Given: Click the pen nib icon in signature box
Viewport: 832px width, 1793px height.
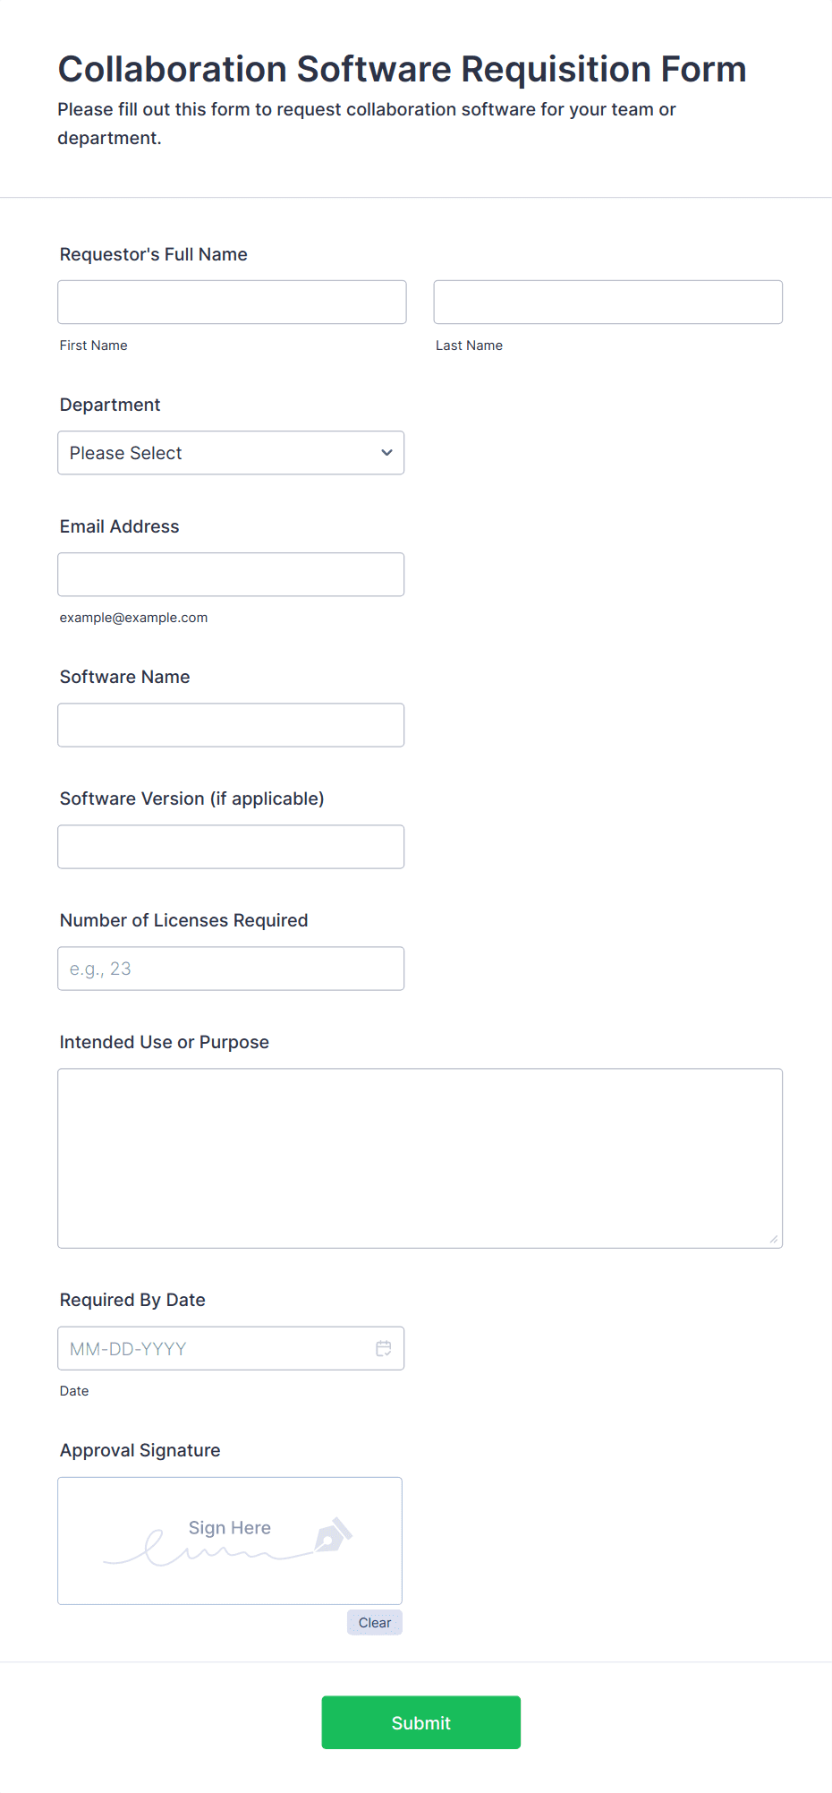Looking at the screenshot, I should point(333,1535).
